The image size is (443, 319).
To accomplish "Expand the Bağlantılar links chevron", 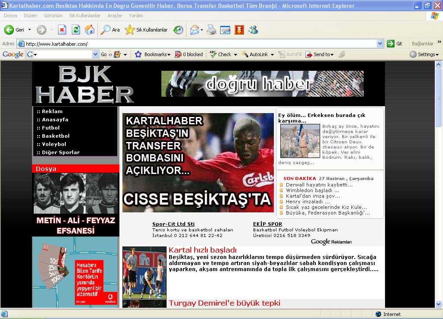I will [440, 42].
